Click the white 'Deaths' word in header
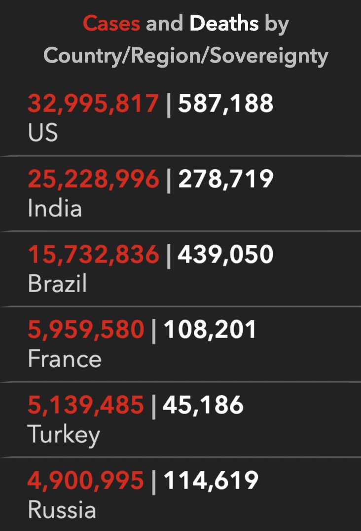 pos(224,24)
